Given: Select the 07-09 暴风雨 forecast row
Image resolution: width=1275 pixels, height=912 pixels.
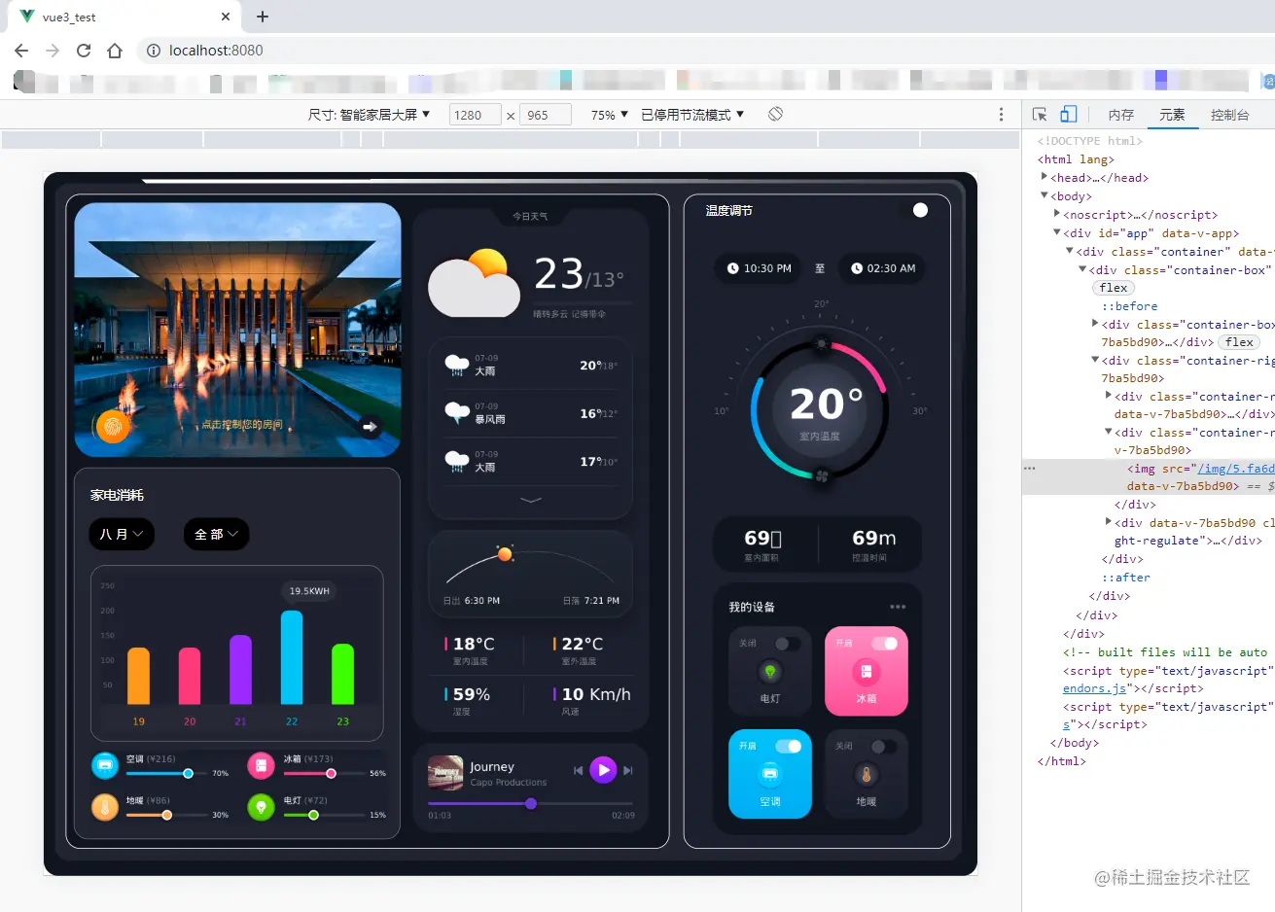Looking at the screenshot, I should tap(531, 413).
